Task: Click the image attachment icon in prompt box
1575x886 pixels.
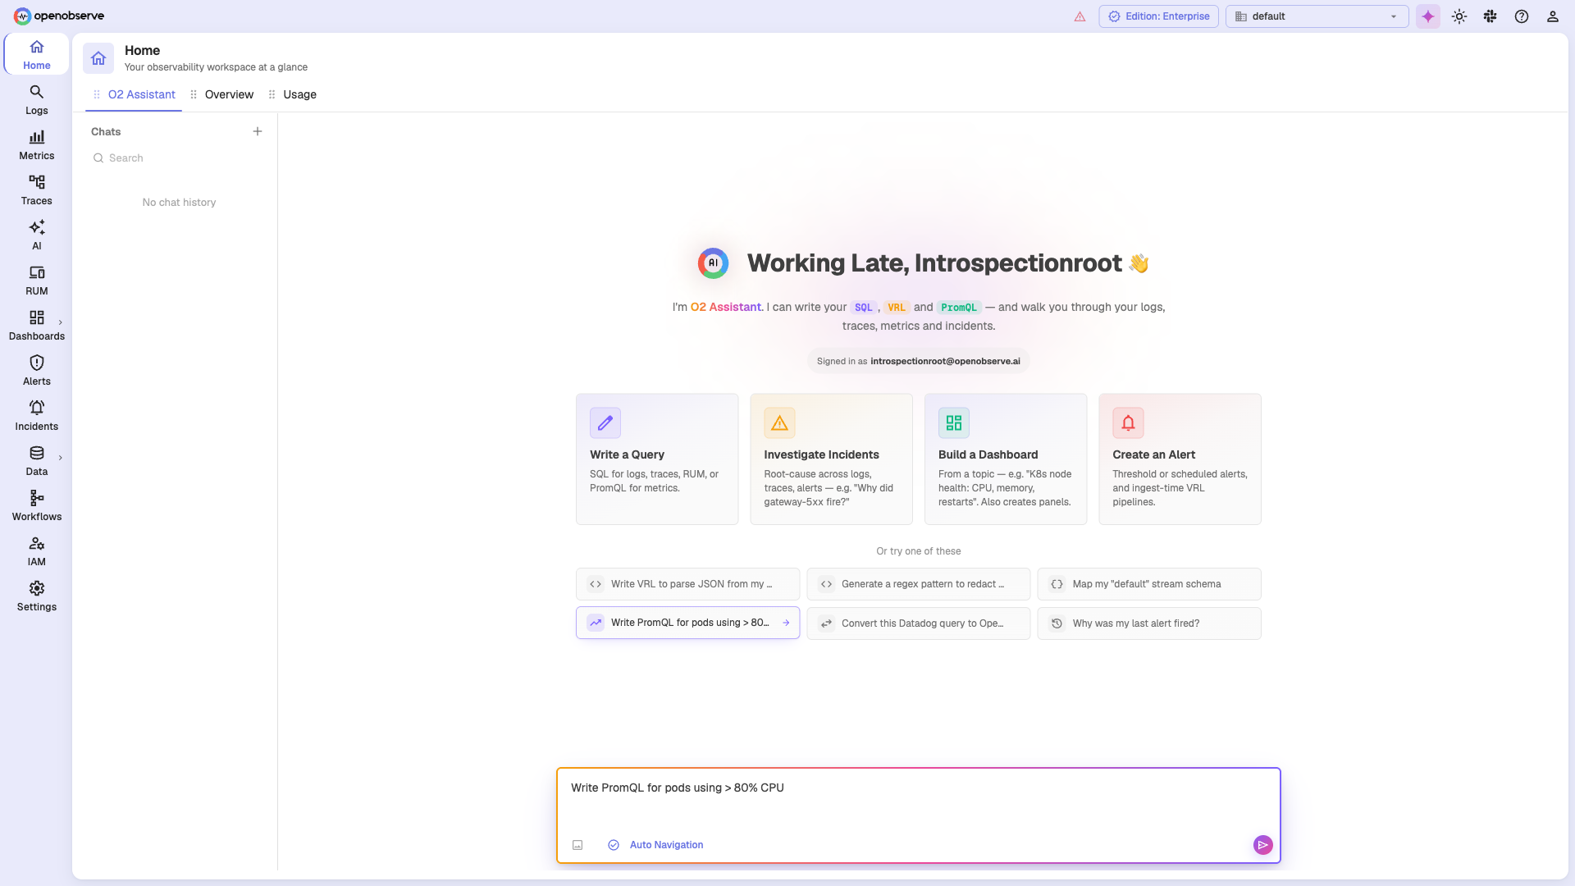Action: point(577,845)
